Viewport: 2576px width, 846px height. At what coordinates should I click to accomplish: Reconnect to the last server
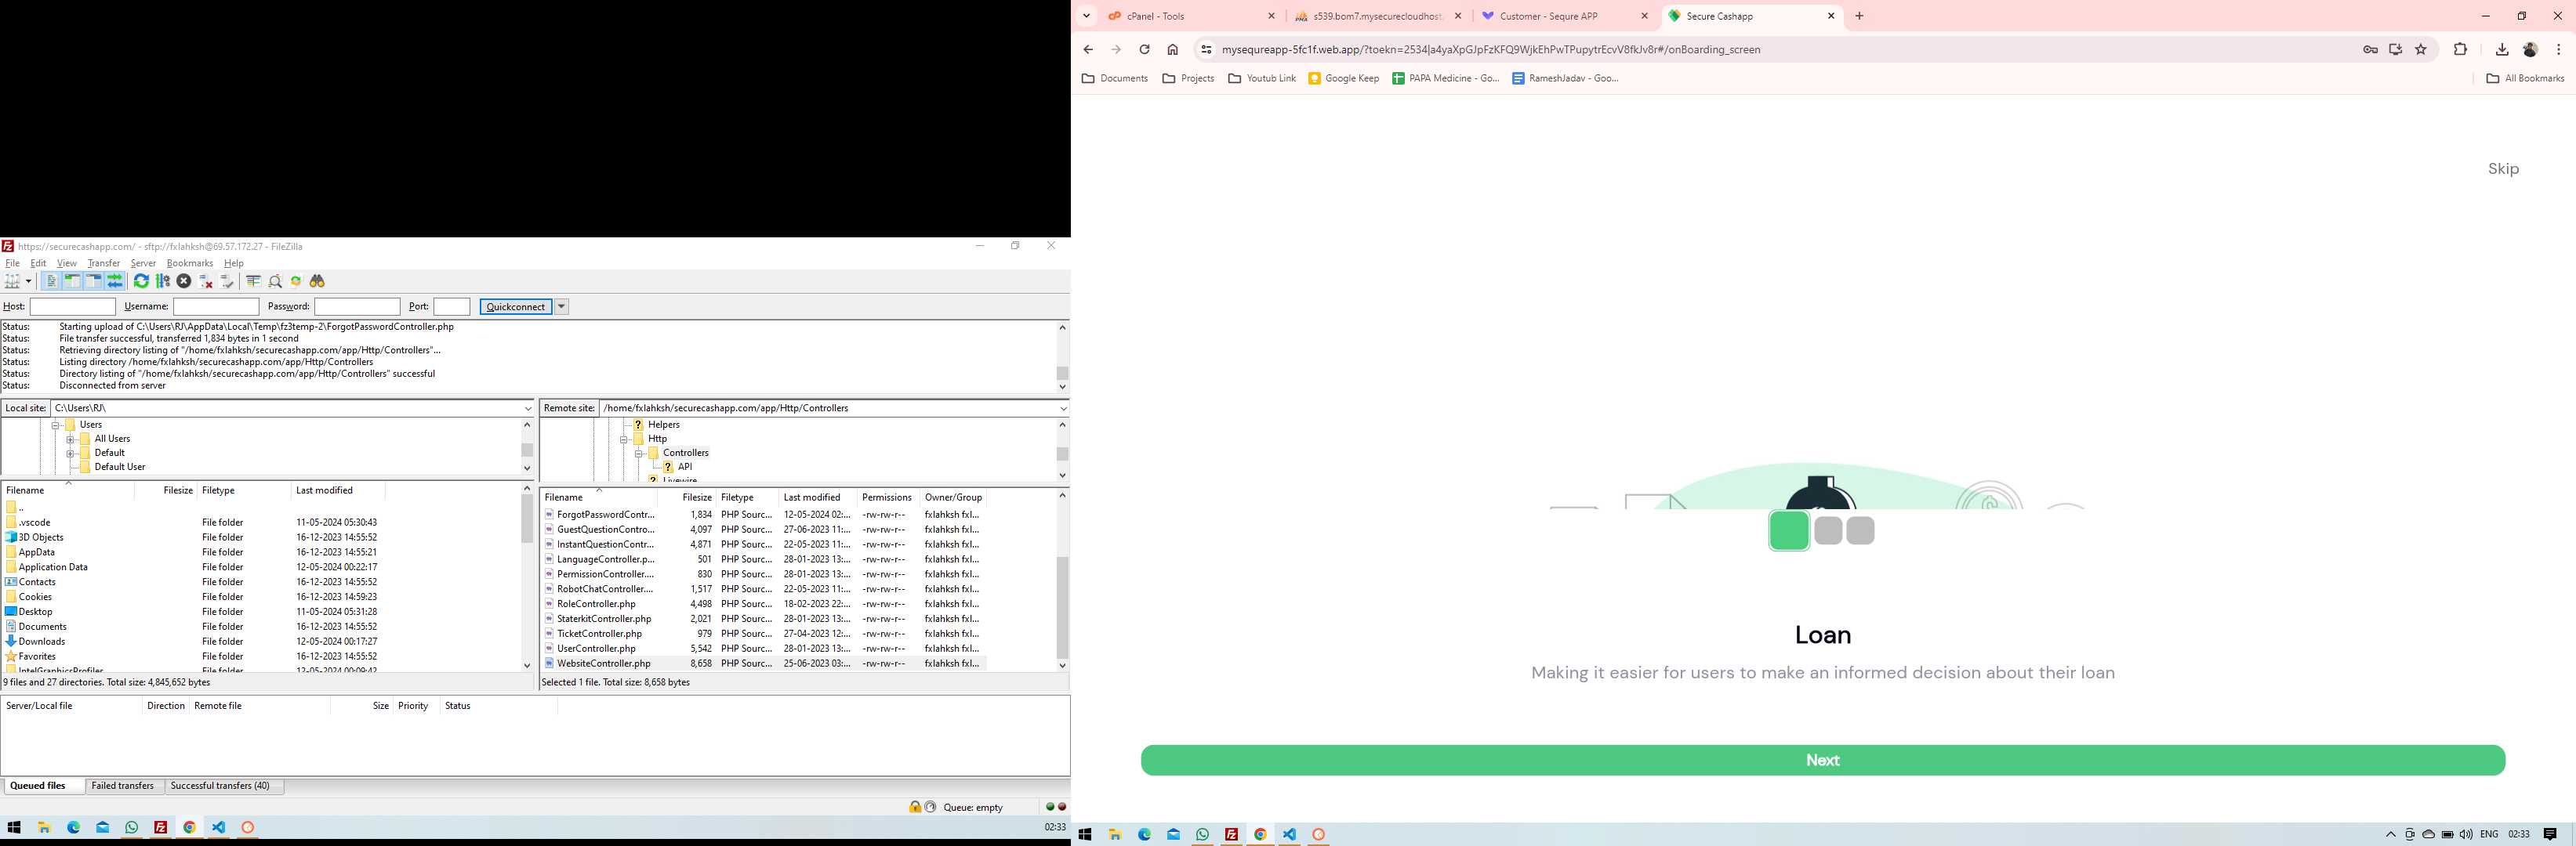(226, 282)
